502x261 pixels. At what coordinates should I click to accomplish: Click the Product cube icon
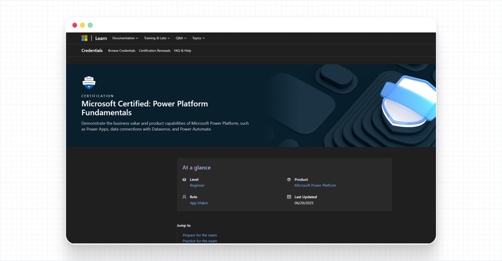click(289, 180)
